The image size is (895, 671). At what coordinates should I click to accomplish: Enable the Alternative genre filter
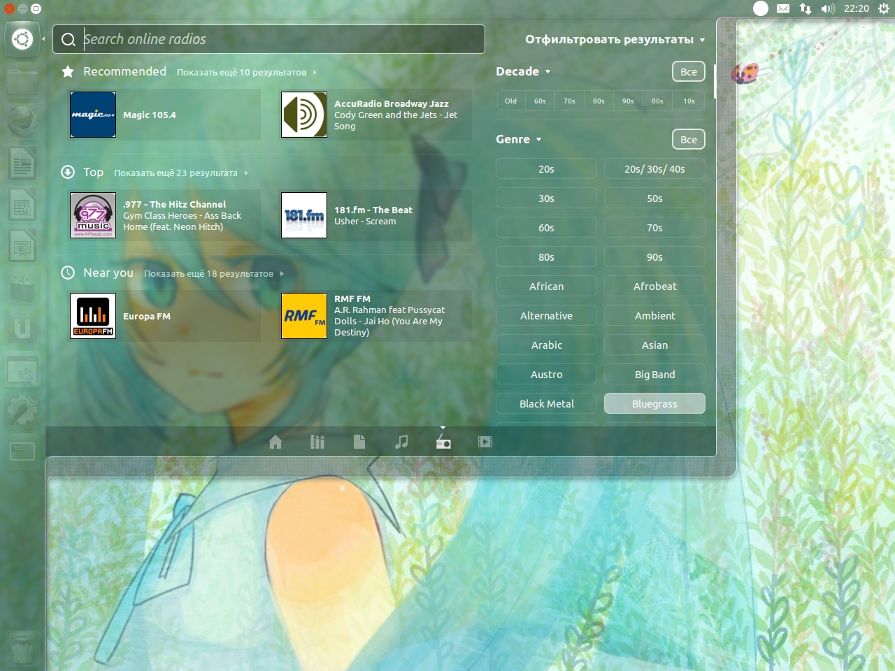coord(547,315)
